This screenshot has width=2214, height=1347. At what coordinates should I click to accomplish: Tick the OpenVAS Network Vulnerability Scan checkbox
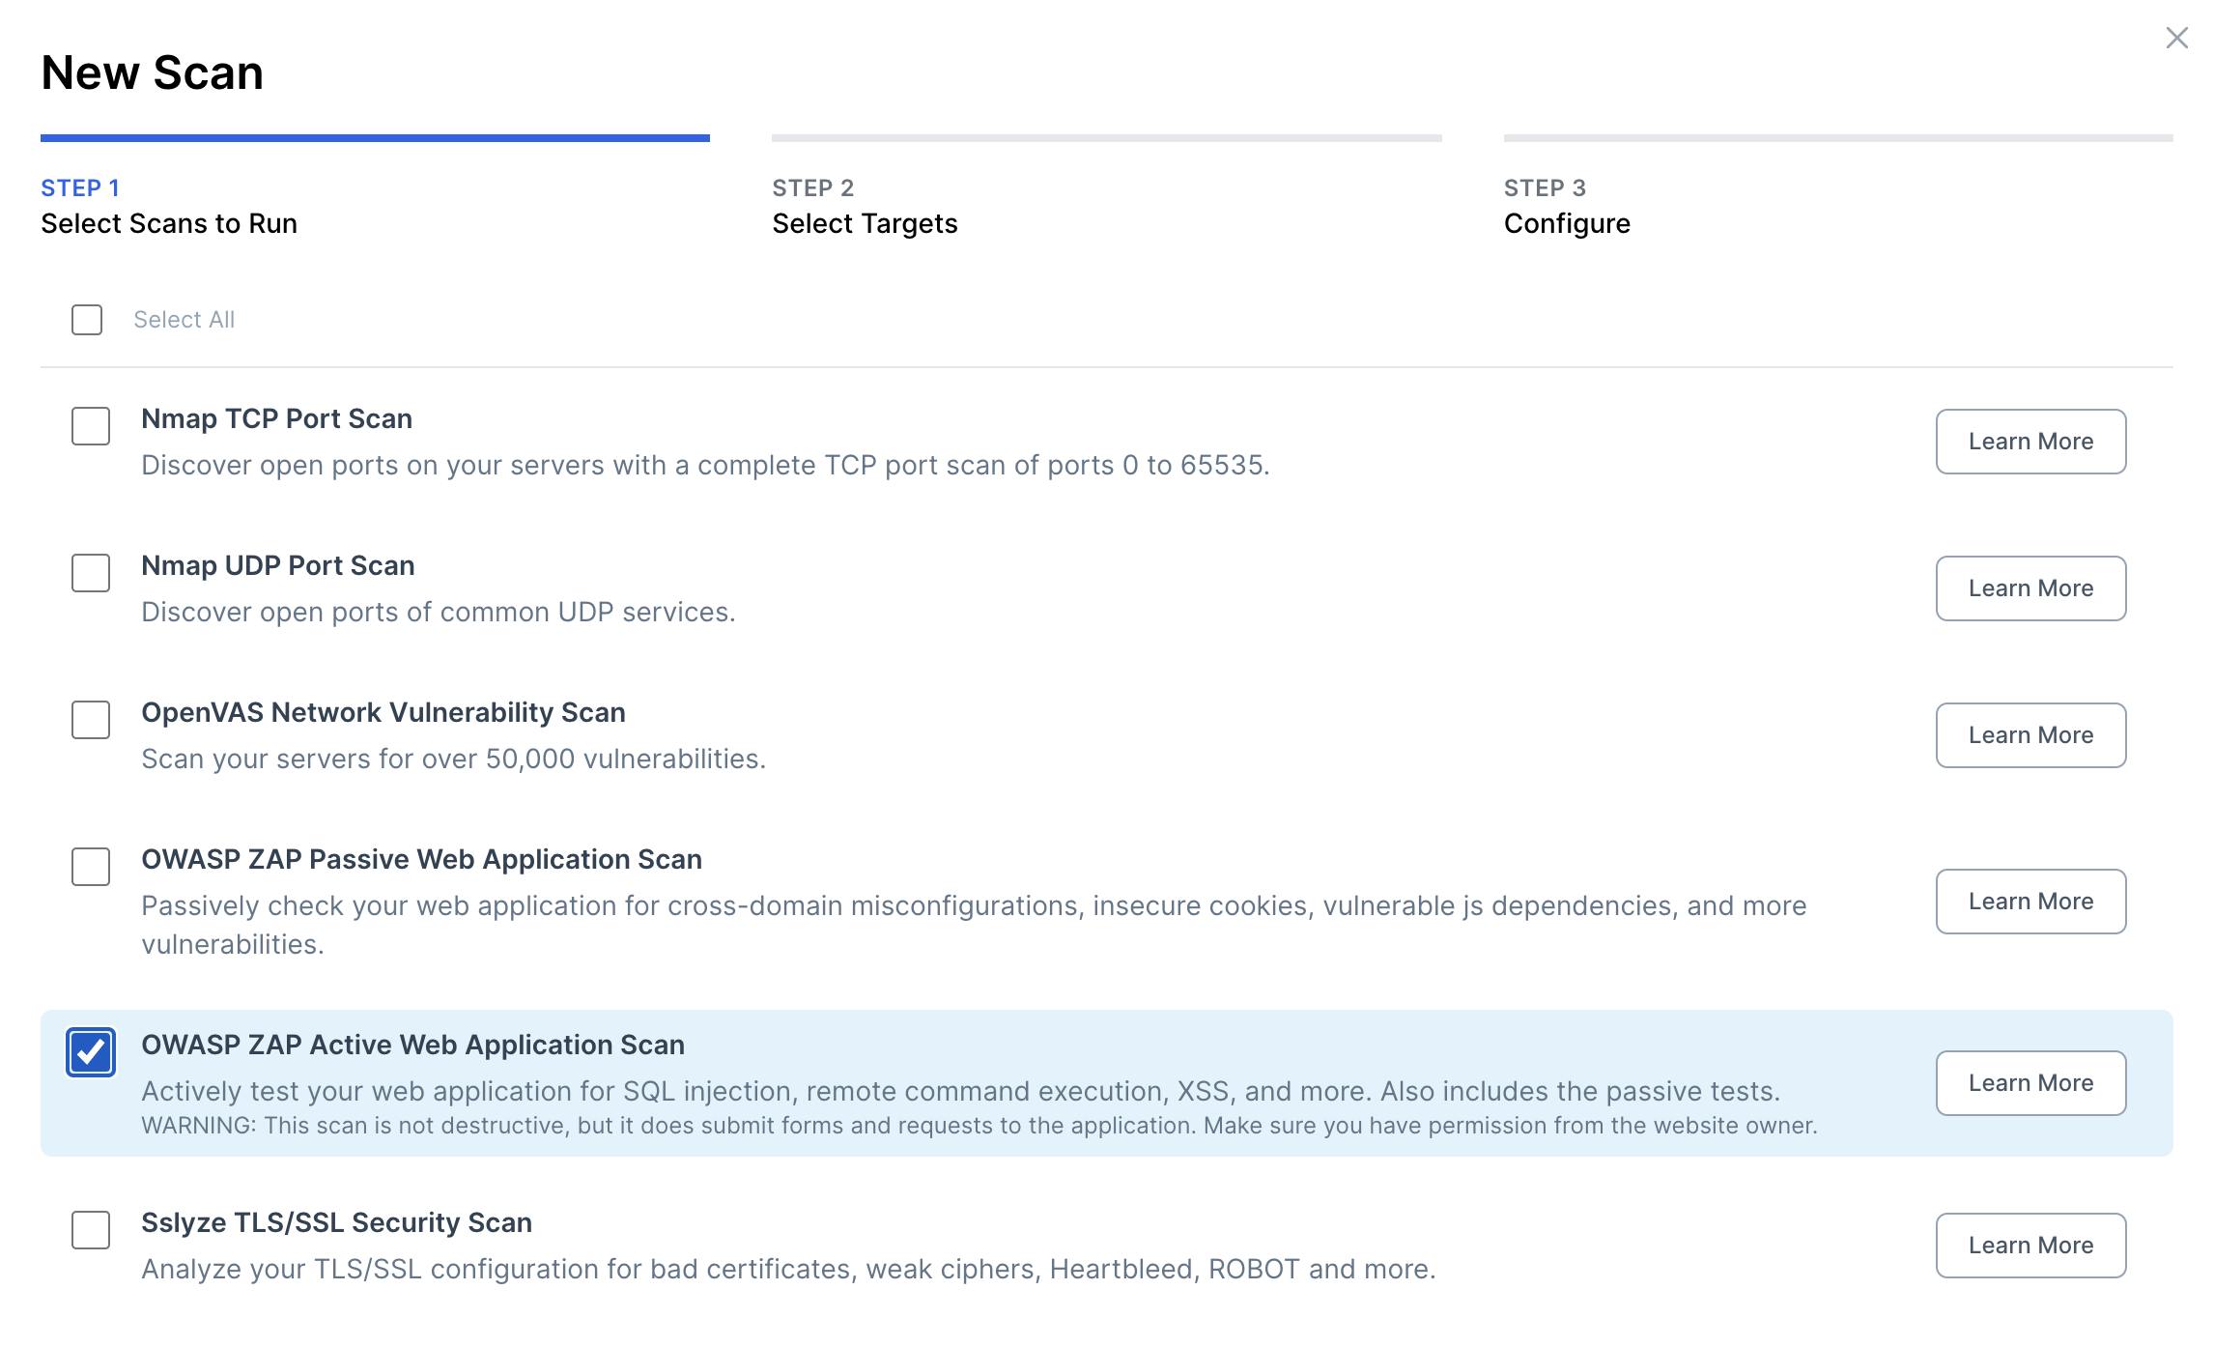(x=91, y=720)
